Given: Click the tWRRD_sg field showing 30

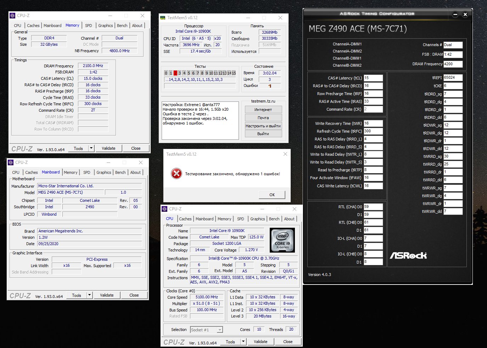Looking at the screenshot, I should (x=453, y=156).
